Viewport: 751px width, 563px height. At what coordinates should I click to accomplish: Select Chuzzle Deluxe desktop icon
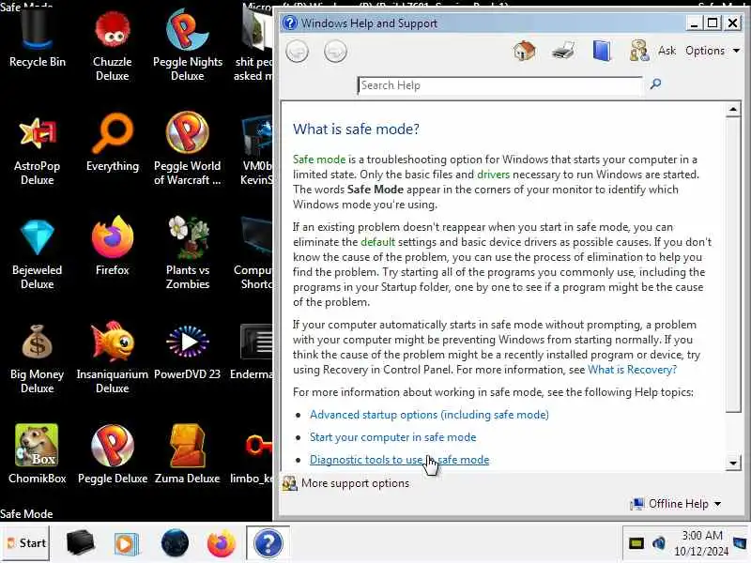coord(112,46)
